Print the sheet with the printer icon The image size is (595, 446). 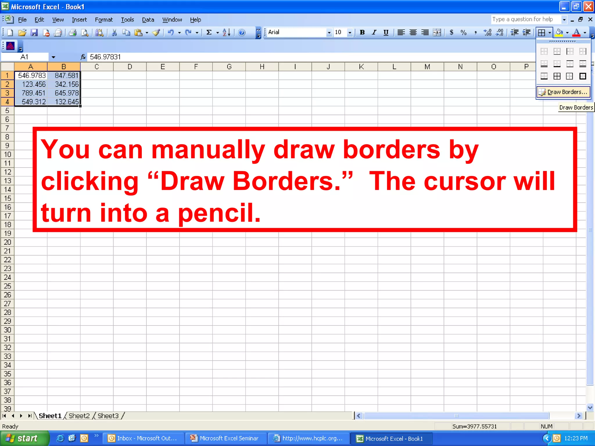(x=73, y=33)
